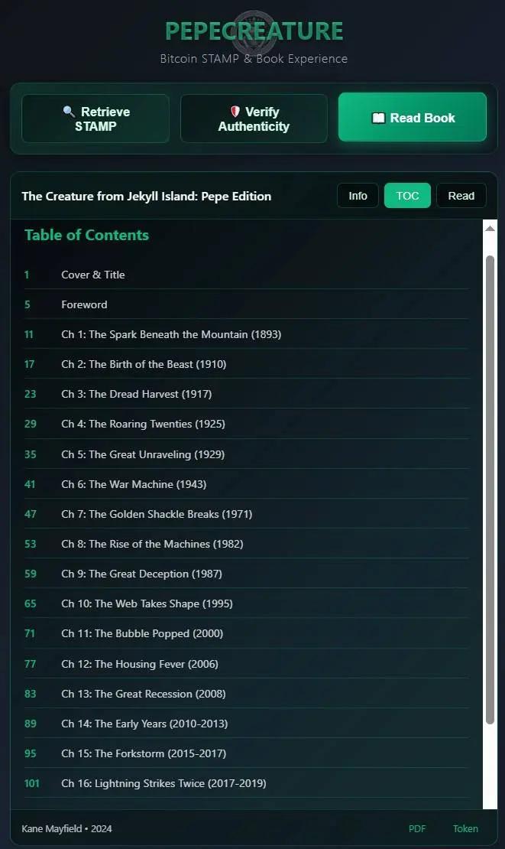Click the magnifier icon on Retrieve STAMP
Viewport: 505px width, 849px height.
point(69,112)
